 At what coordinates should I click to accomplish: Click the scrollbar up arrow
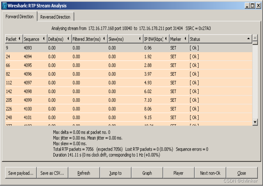(255, 37)
